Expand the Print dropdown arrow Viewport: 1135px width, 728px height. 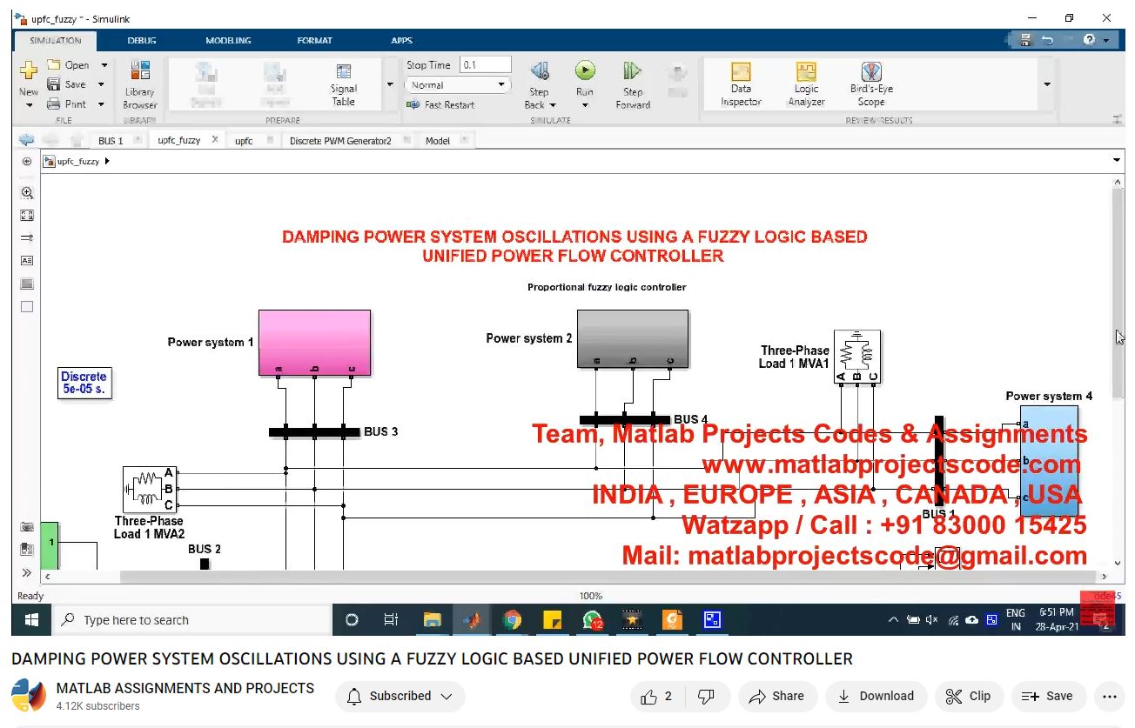coord(101,104)
